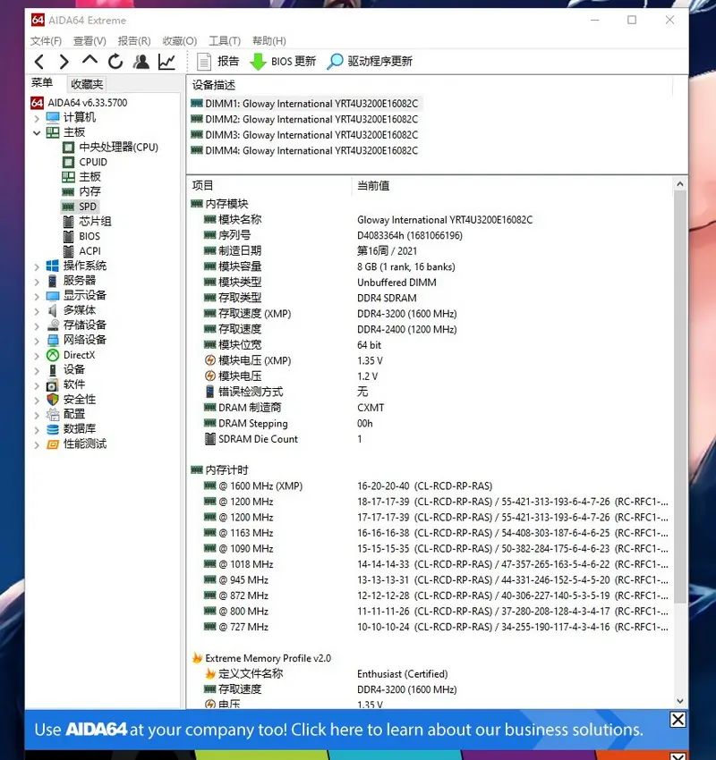Collapse the 主板 tree node
This screenshot has width=716, height=760.
point(37,132)
